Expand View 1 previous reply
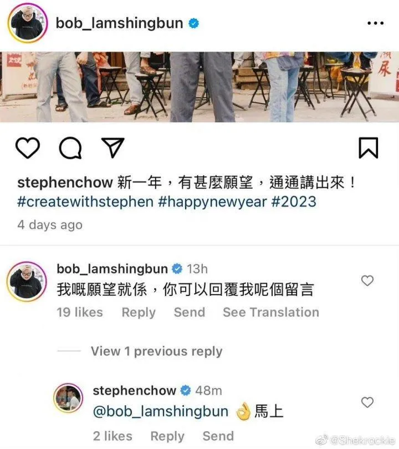The width and height of the screenshot is (399, 449). 157,351
